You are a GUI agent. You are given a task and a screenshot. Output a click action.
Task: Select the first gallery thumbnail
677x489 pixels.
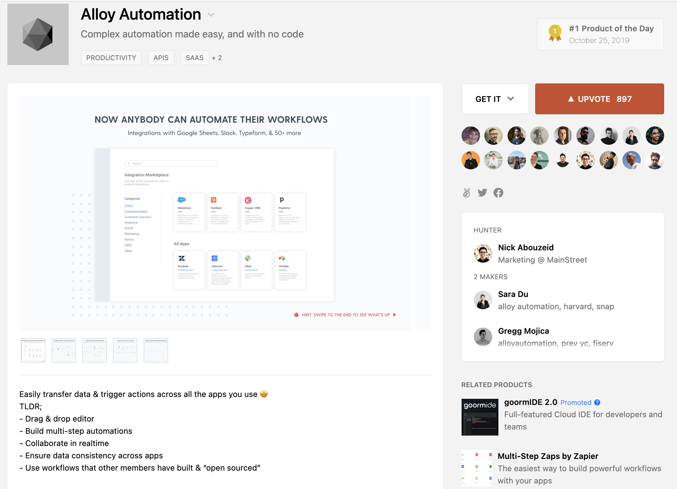tap(33, 350)
